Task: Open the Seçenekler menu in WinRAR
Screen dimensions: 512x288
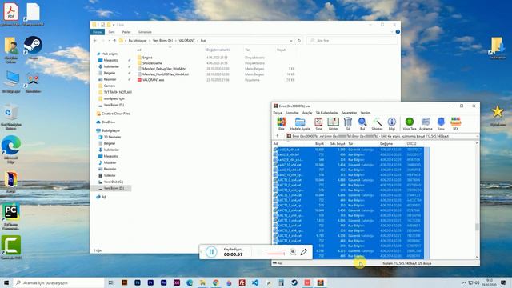Action: click(349, 113)
